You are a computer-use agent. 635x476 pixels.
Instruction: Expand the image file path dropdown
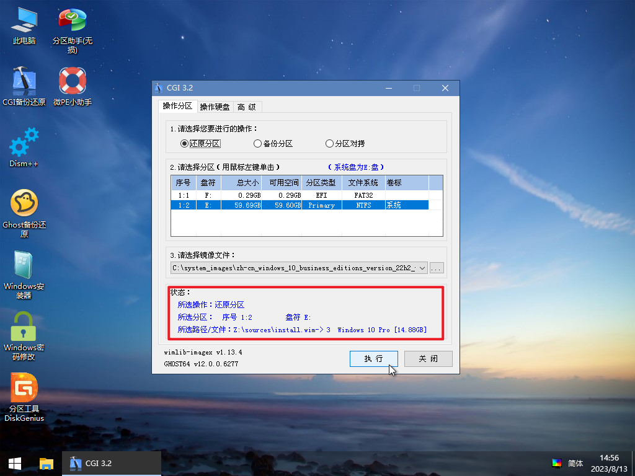point(422,268)
